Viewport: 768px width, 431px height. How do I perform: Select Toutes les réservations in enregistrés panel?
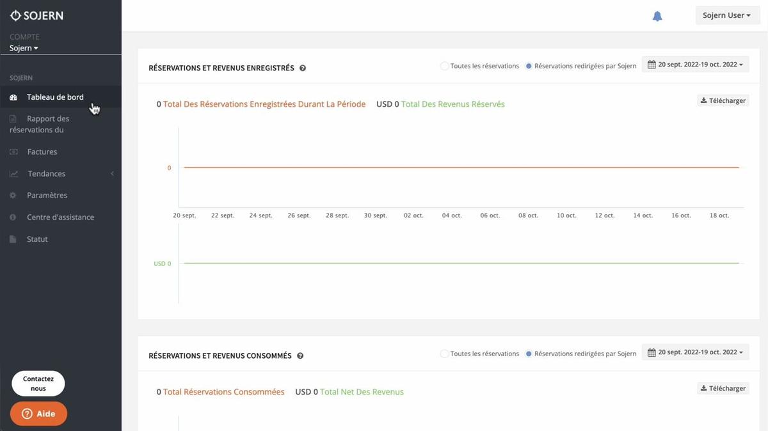point(444,66)
